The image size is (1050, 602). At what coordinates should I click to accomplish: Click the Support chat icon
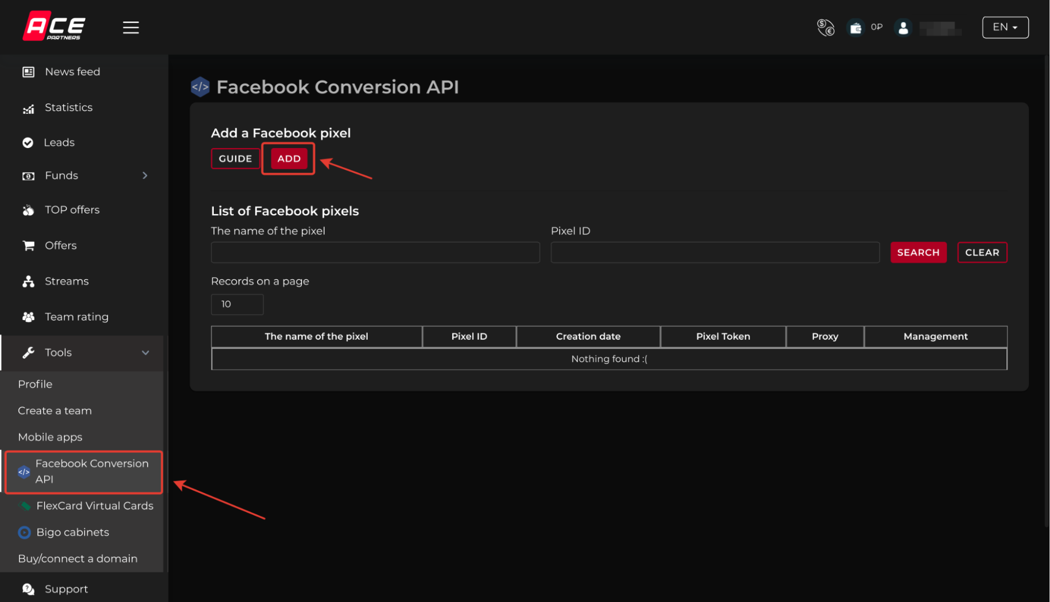pyautogui.click(x=28, y=589)
